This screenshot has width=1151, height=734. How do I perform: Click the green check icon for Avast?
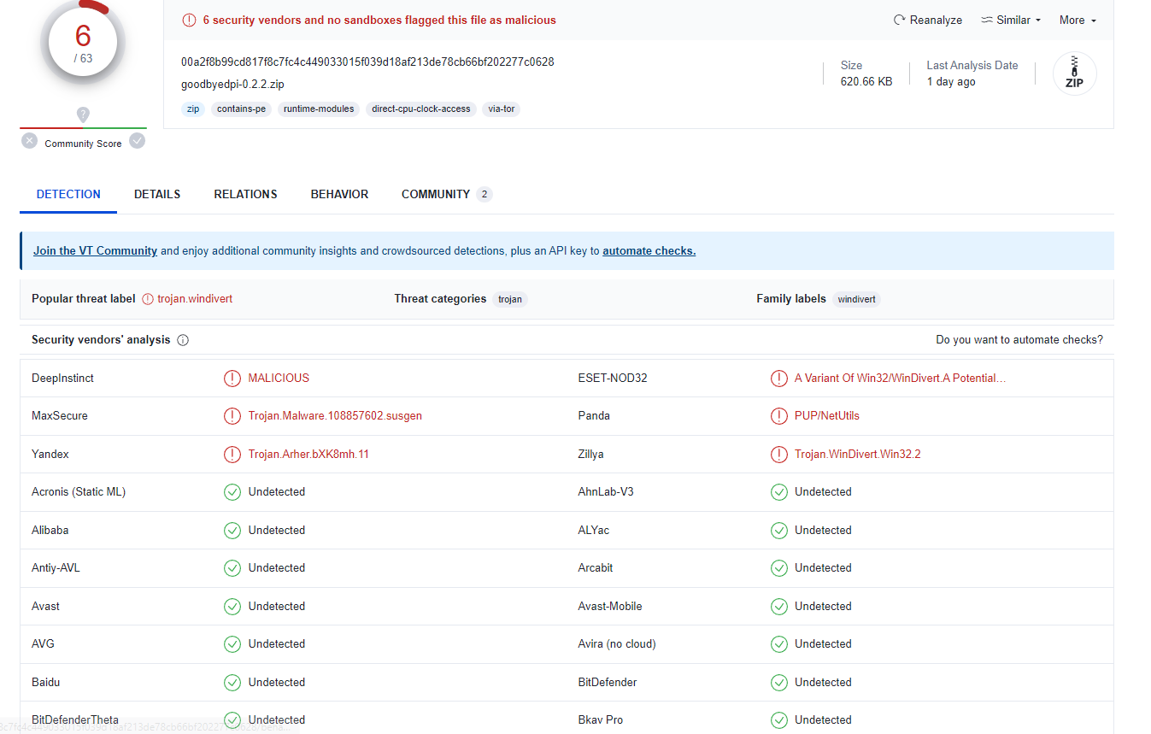(232, 606)
